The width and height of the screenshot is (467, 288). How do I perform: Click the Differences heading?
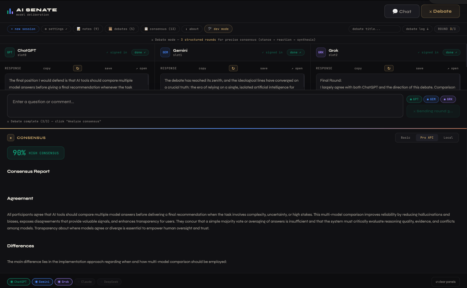click(x=20, y=246)
